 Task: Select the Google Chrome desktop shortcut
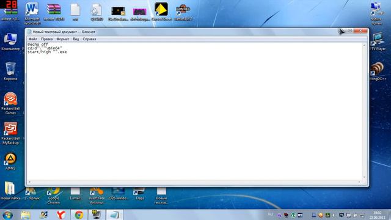53,196
